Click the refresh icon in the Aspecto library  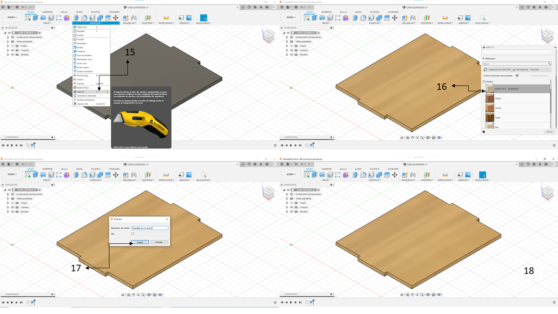pyautogui.click(x=485, y=69)
